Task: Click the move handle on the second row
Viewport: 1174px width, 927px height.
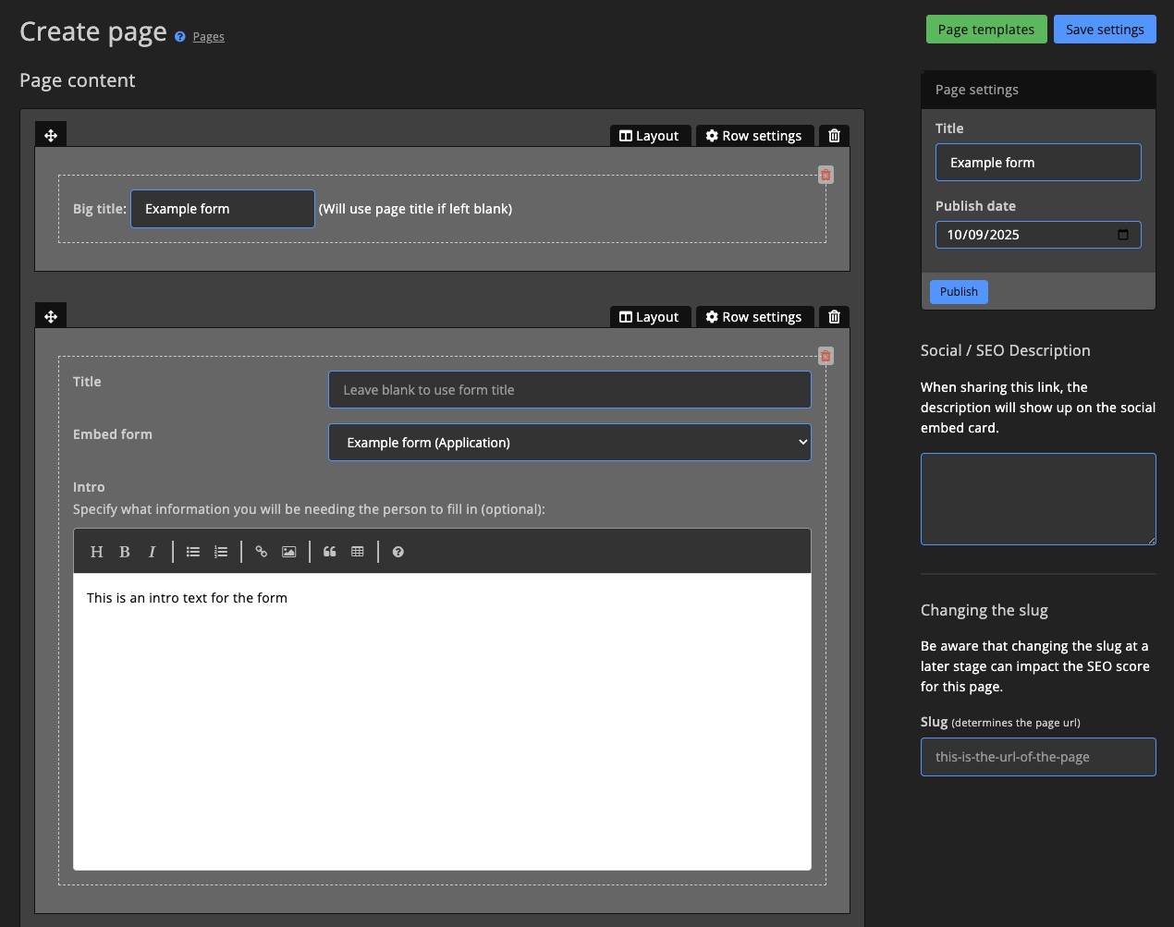Action: coord(51,315)
